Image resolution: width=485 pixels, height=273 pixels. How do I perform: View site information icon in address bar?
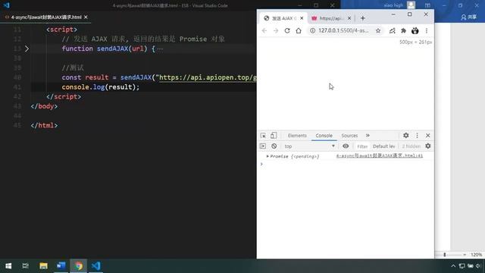coord(313,30)
